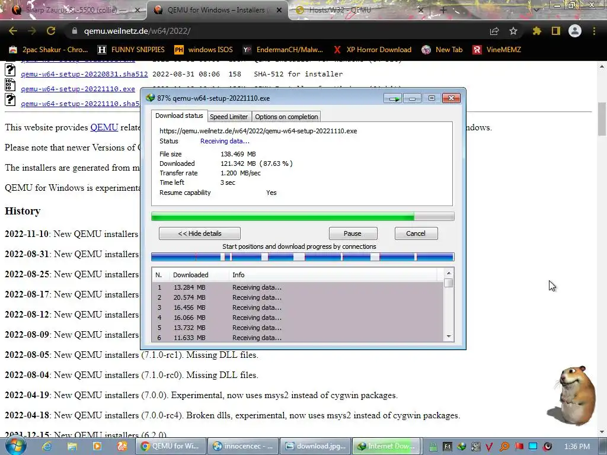This screenshot has width=607, height=455.
Task: Open a new Chrome tab
Action: [443, 10]
